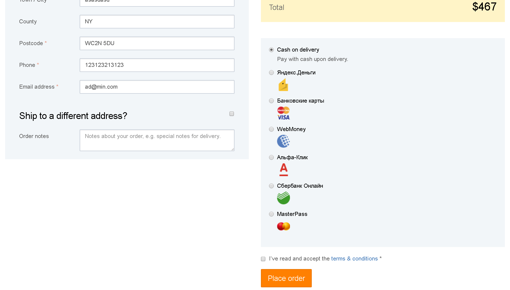
Task: Click the Alfa-Click red A logo
Action: [x=284, y=170]
